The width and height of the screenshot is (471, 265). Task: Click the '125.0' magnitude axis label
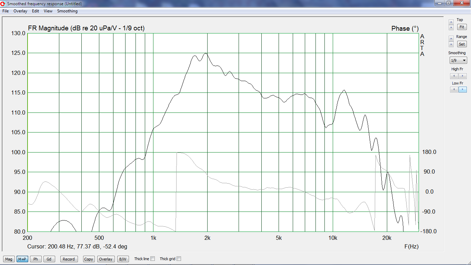19,53
